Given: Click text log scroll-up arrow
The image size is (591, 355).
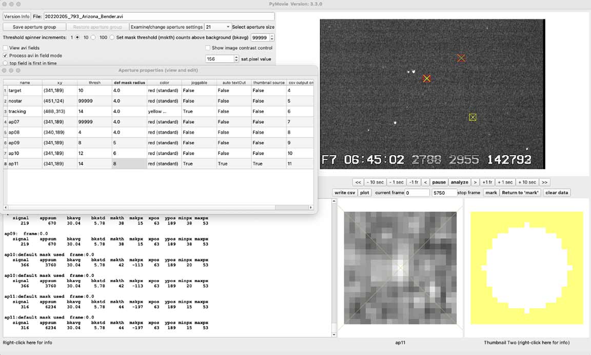Looking at the screenshot, I should [x=334, y=201].
